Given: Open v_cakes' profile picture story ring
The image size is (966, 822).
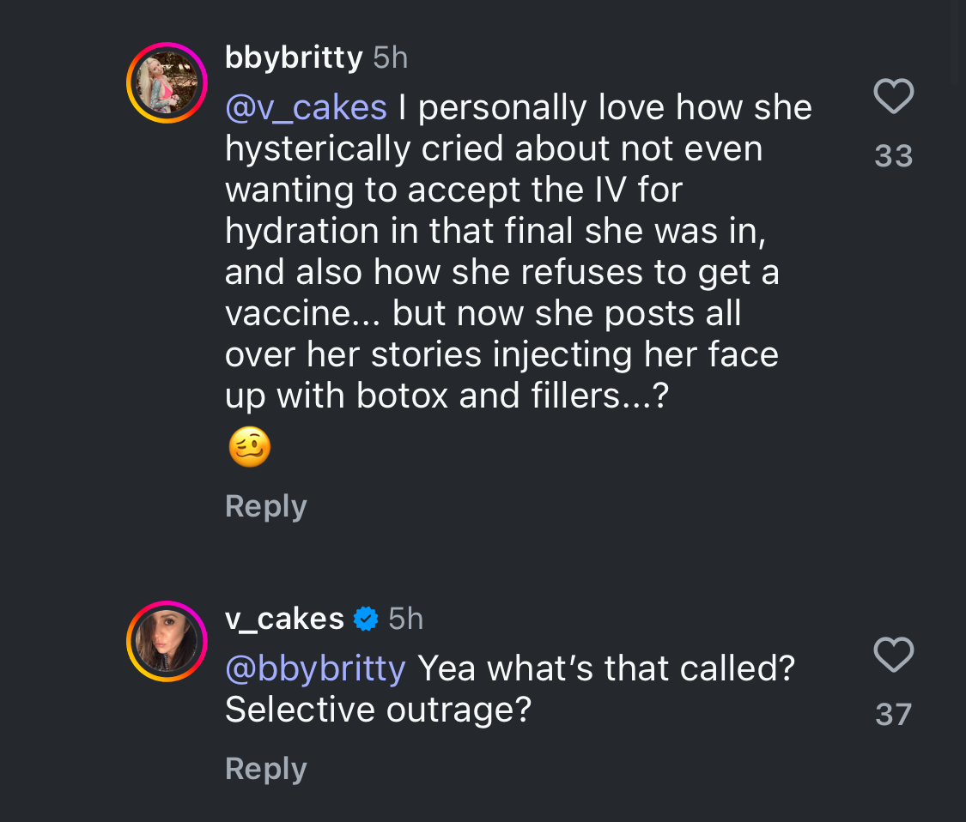Looking at the screenshot, I should (x=167, y=641).
